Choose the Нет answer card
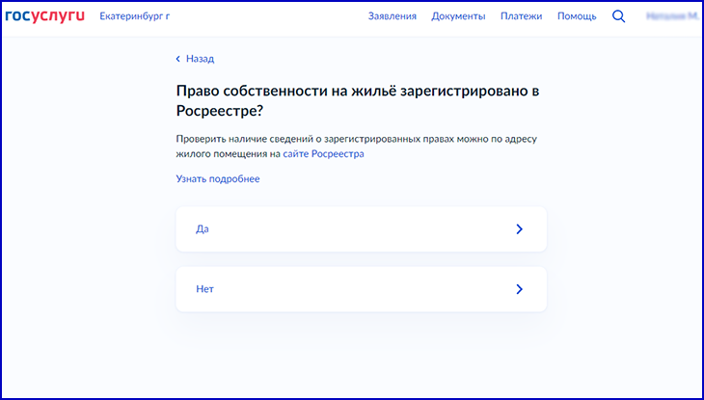704x400 pixels. [x=361, y=289]
